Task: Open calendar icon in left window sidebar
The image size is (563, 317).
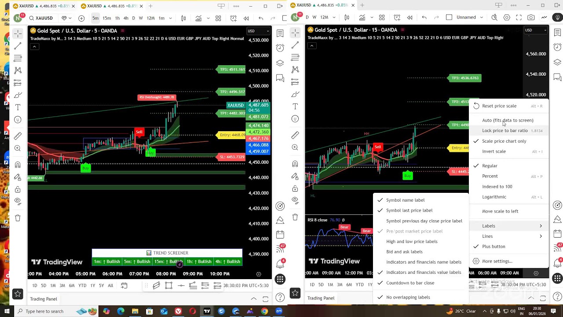Action: click(280, 235)
